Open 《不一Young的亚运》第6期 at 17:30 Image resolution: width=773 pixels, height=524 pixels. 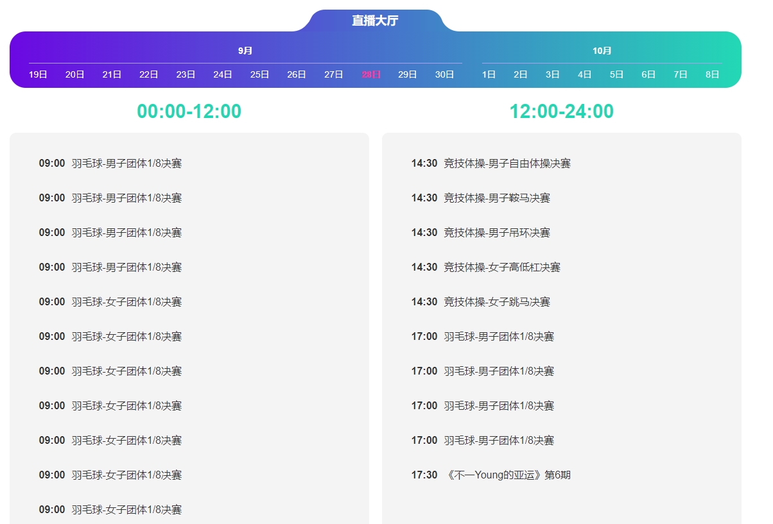tap(507, 475)
